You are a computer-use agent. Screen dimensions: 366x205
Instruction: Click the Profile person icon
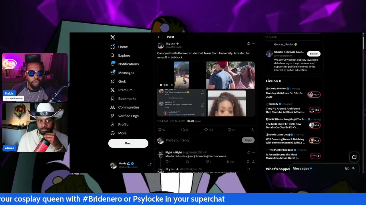(x=113, y=124)
